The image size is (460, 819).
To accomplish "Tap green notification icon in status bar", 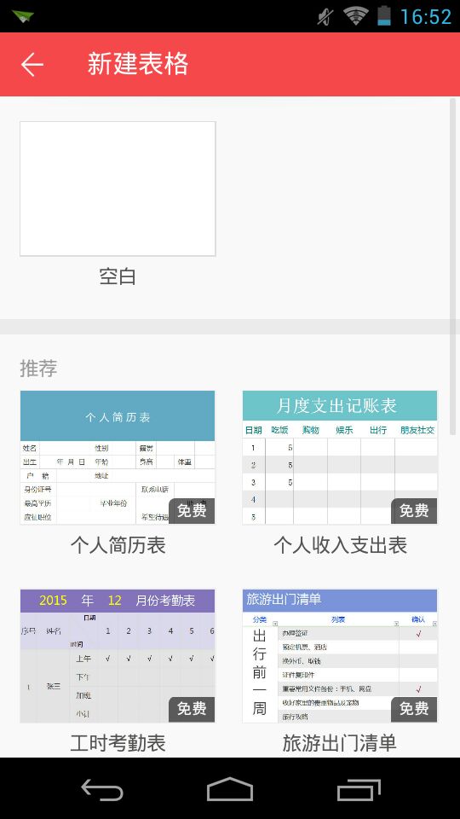I will (x=23, y=16).
